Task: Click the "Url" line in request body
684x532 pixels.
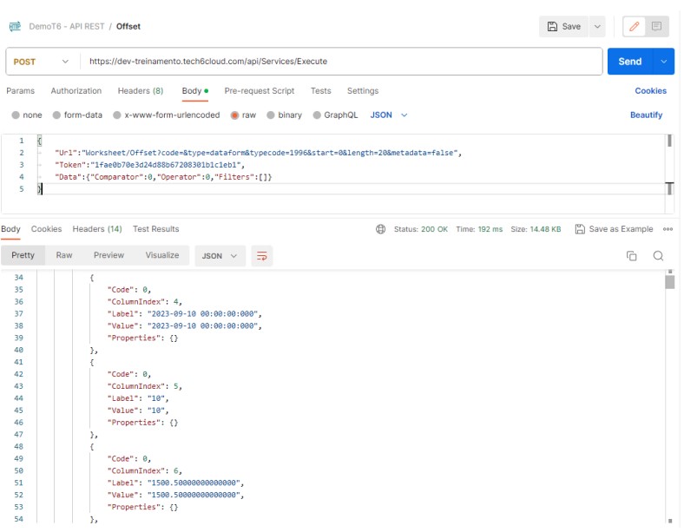Action: 258,153
